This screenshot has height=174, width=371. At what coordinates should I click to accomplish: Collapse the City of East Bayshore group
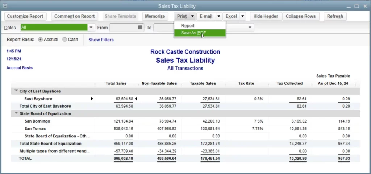[x=16, y=91]
